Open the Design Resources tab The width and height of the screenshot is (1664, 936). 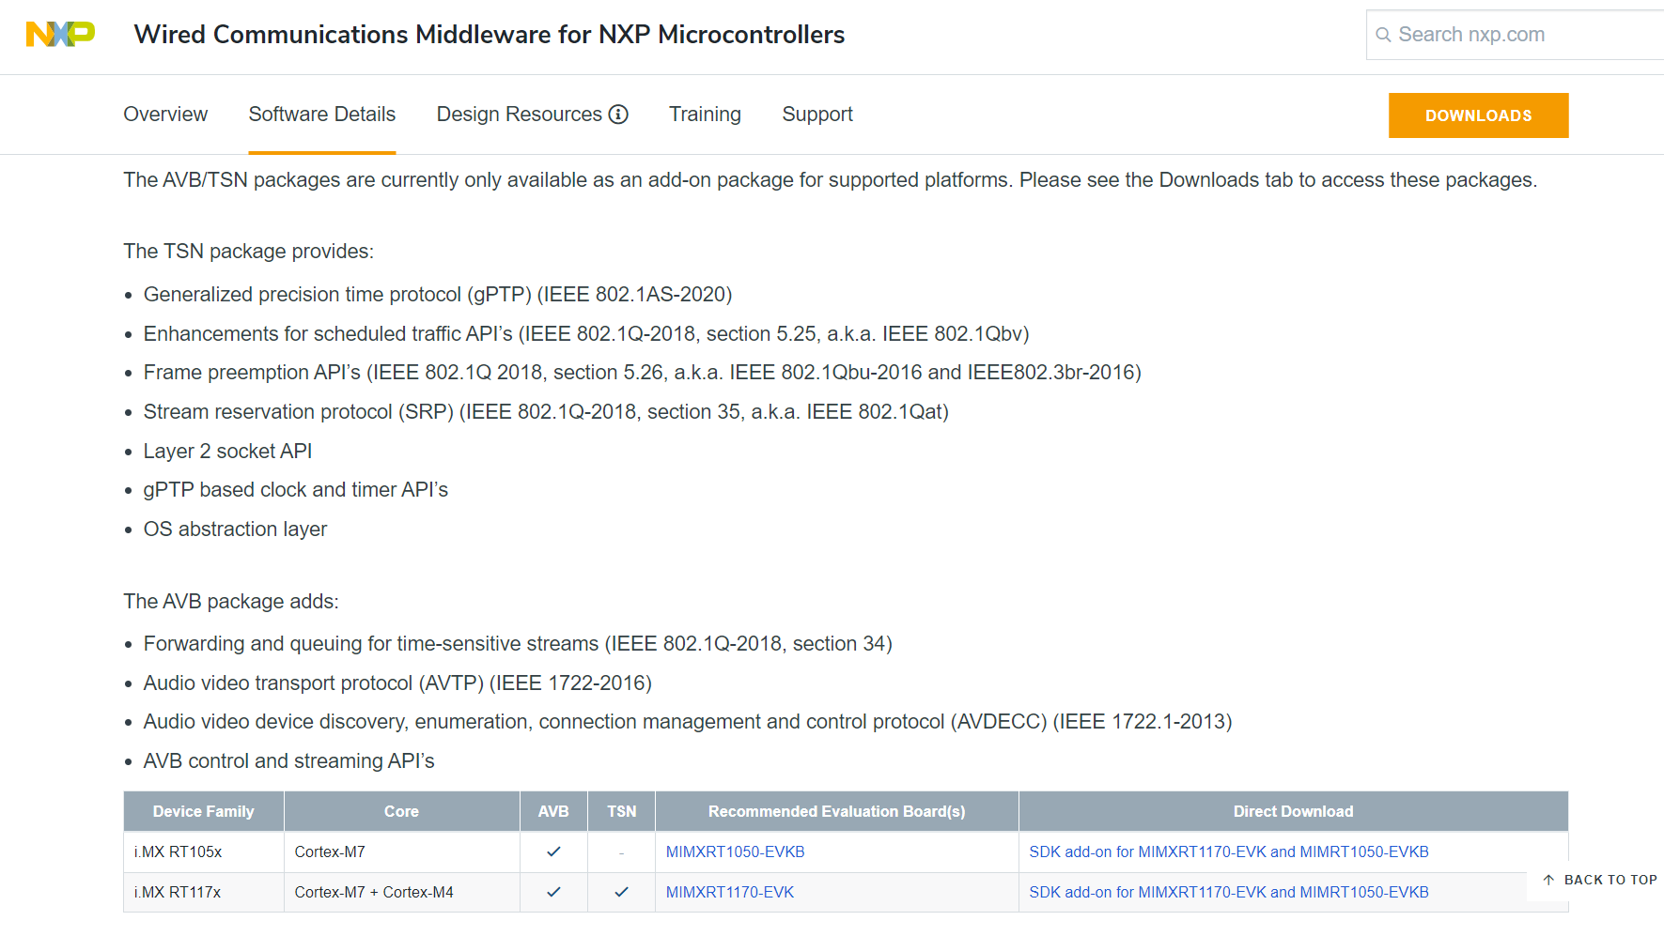point(519,115)
